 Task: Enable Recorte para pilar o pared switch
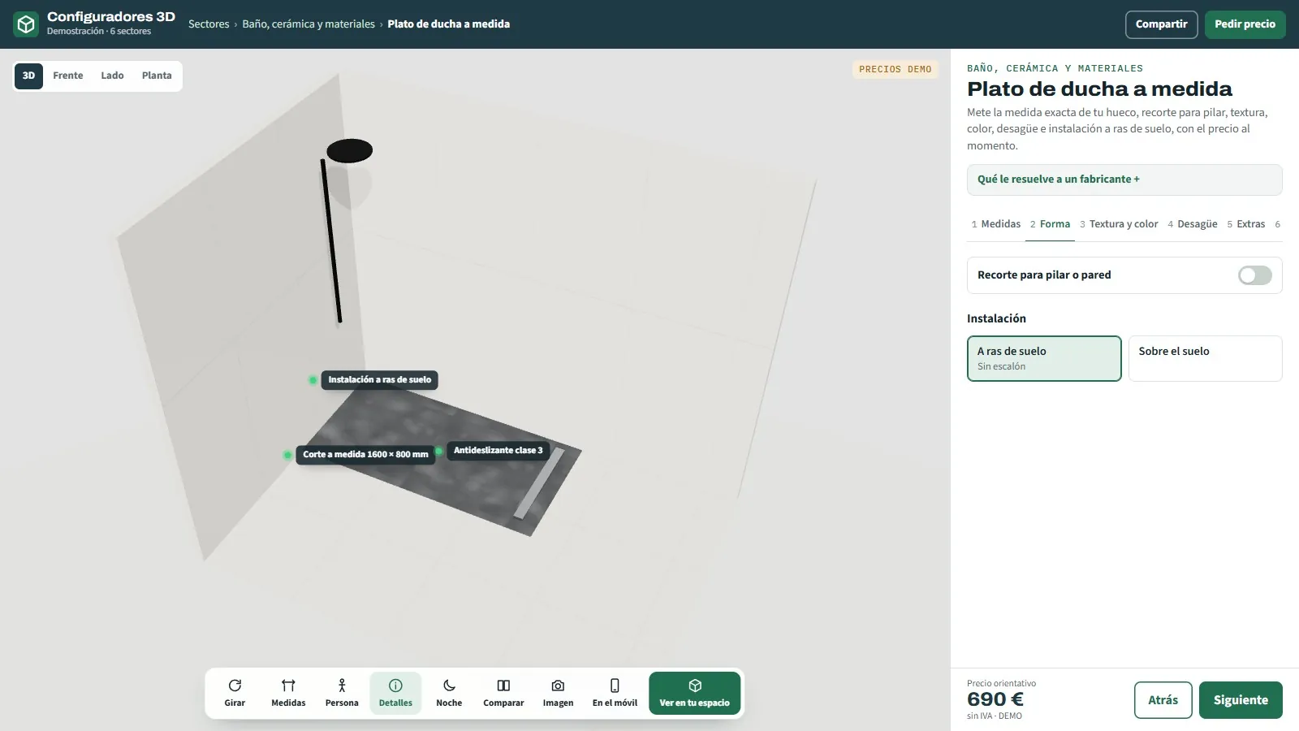point(1254,275)
